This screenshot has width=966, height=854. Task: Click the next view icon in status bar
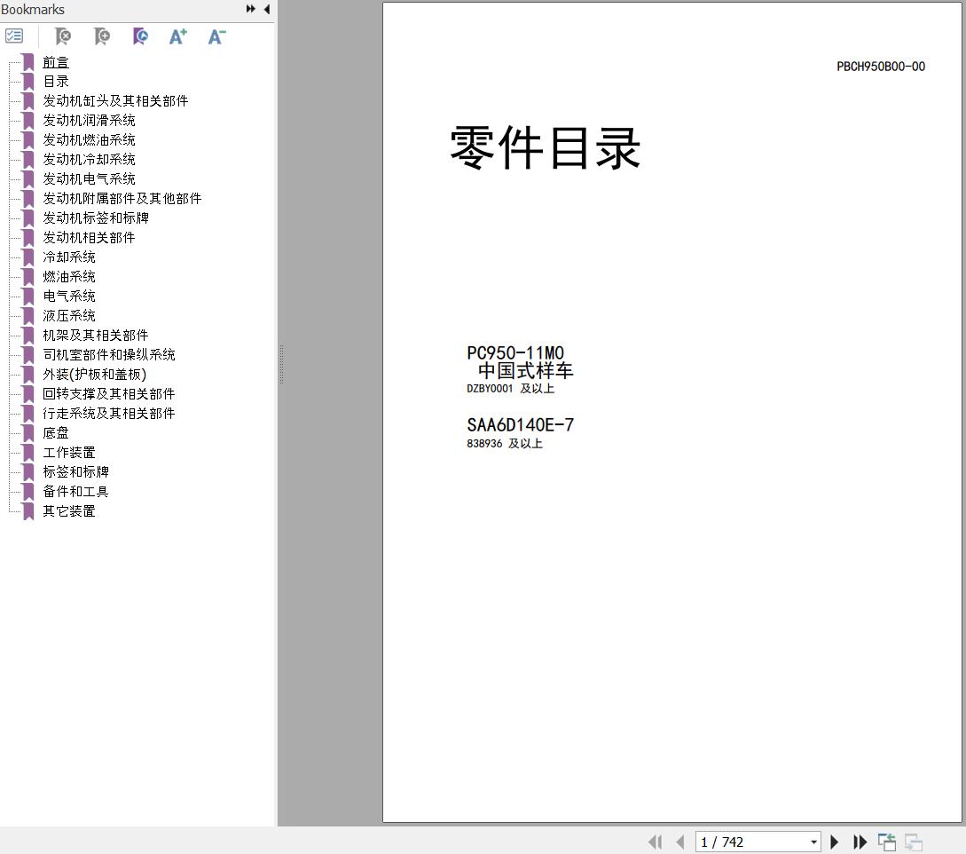click(914, 842)
